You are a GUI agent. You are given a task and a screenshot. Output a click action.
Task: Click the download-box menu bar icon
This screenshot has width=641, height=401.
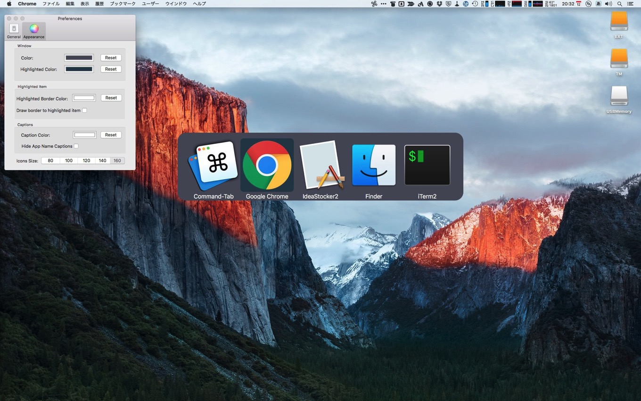click(402, 4)
